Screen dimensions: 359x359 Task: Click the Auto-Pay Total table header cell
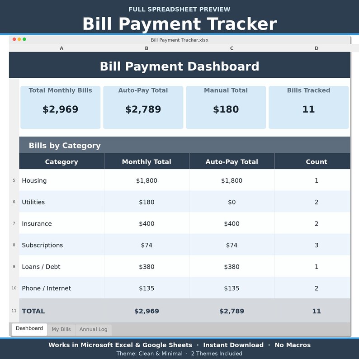tap(231, 161)
